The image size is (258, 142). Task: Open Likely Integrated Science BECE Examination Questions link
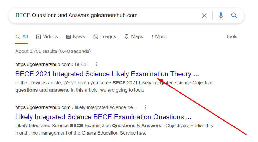pos(103,117)
